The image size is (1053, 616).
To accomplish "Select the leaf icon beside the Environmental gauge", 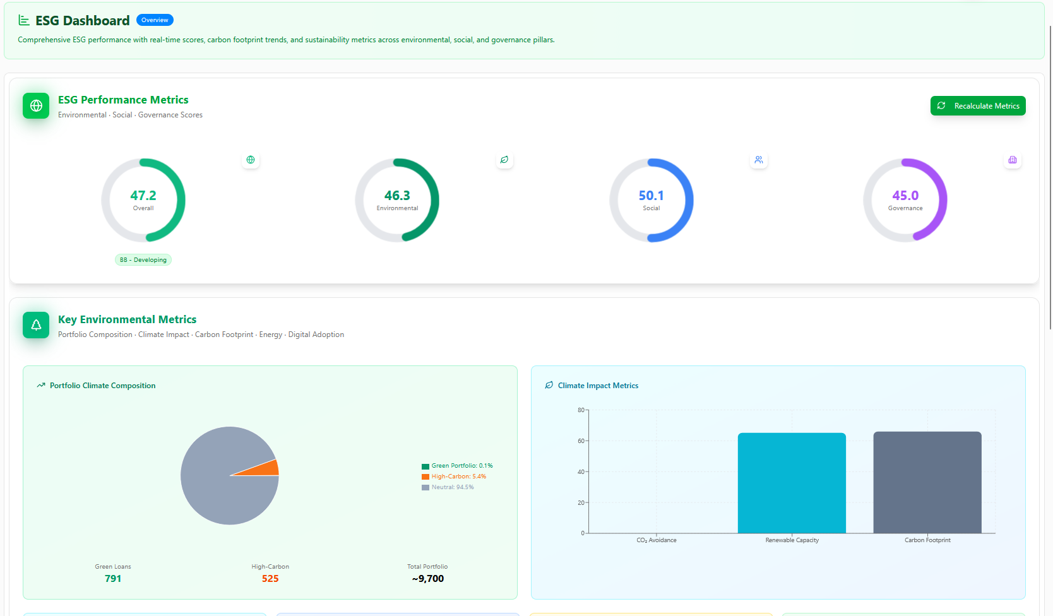I will point(504,160).
